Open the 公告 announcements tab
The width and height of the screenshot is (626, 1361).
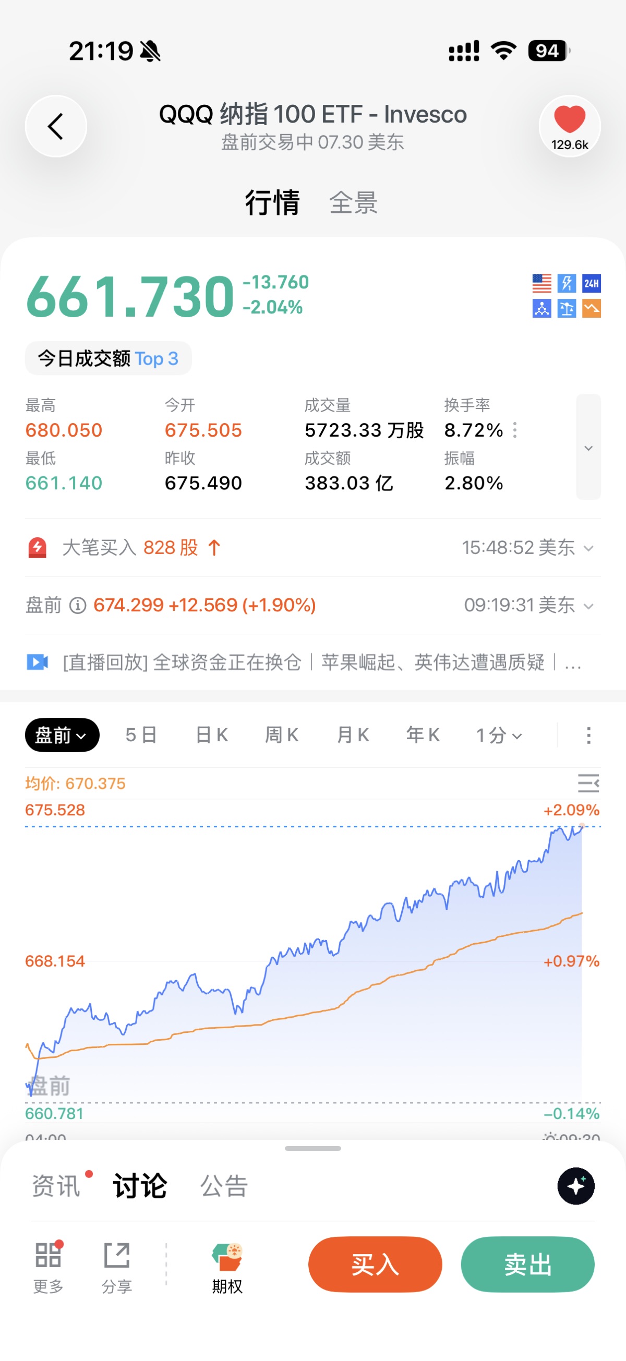pyautogui.click(x=224, y=1186)
